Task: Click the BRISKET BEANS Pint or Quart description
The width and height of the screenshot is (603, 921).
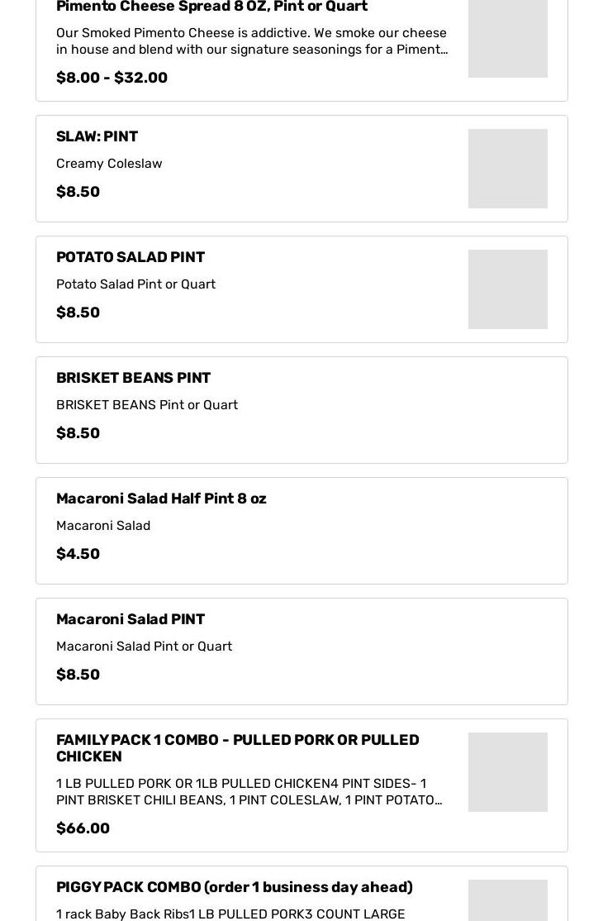Action: (x=147, y=405)
